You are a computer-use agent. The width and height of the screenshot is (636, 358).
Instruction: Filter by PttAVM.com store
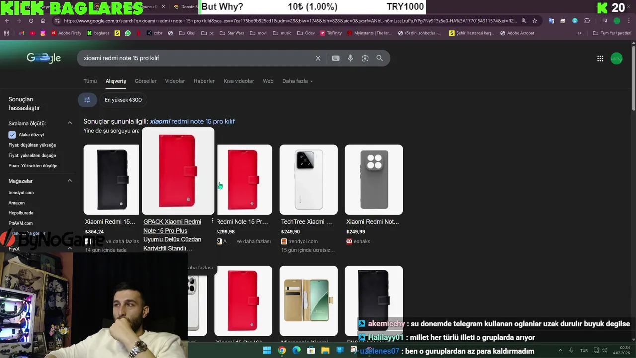point(20,223)
